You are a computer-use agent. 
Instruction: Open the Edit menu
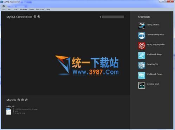[x=9, y=9]
